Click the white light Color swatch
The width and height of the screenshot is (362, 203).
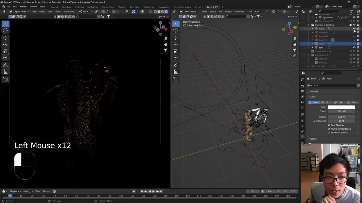(x=341, y=107)
